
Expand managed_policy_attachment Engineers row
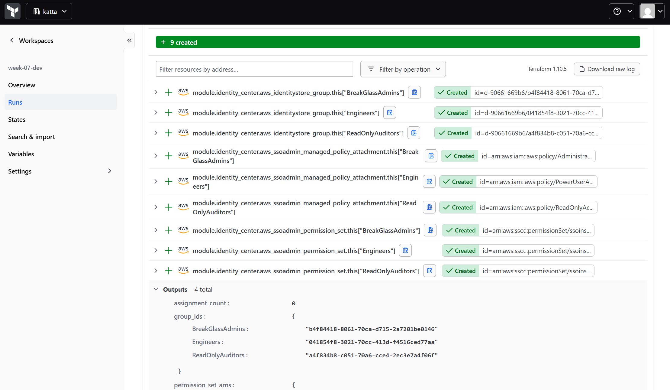tap(156, 181)
